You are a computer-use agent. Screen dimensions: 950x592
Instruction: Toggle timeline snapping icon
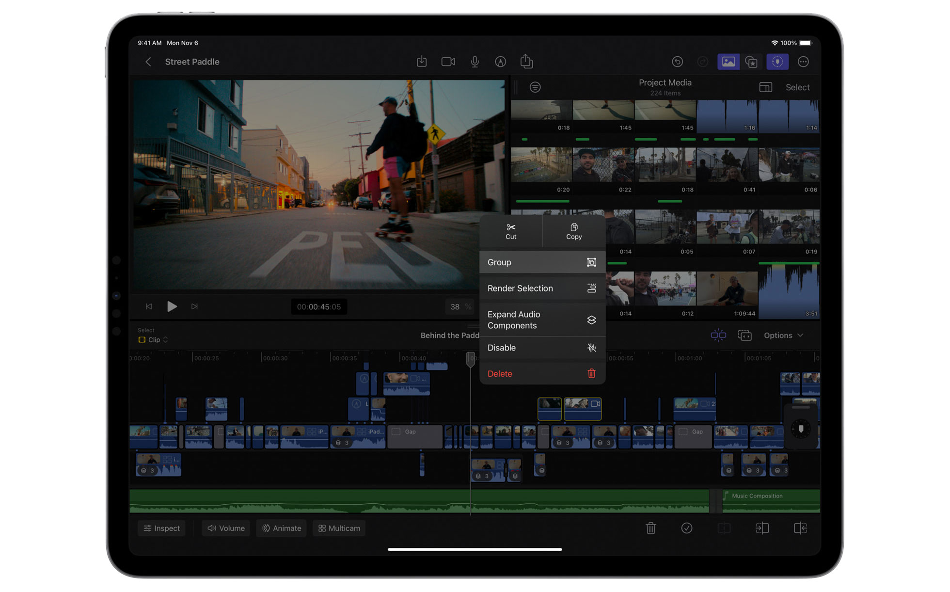pos(718,335)
